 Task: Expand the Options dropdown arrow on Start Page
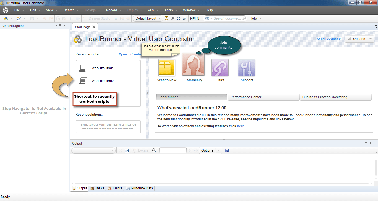pyautogui.click(x=371, y=39)
